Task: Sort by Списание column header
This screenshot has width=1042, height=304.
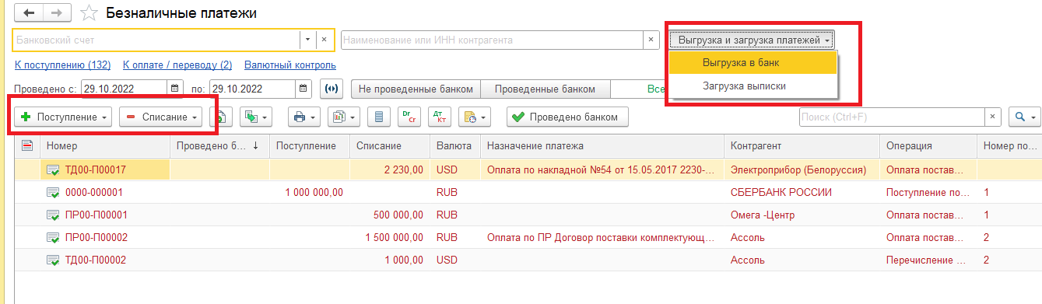Action: (x=389, y=145)
